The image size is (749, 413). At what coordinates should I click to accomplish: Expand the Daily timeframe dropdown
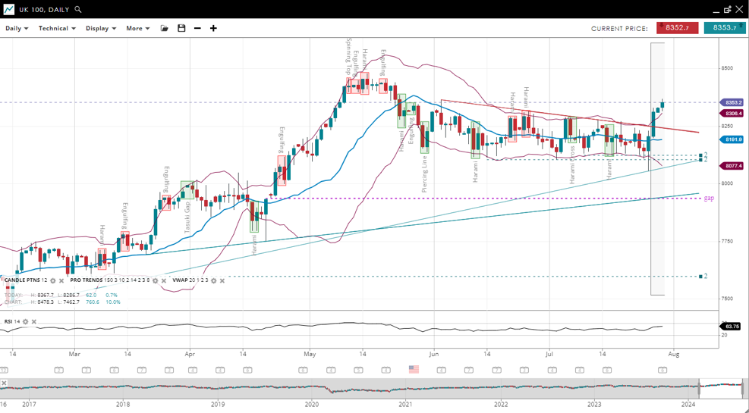pos(17,28)
